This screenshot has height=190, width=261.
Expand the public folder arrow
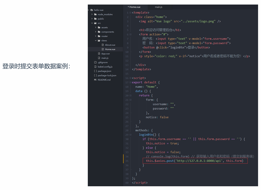(92, 19)
